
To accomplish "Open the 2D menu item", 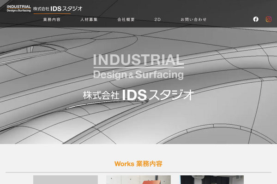I will click(x=157, y=19).
